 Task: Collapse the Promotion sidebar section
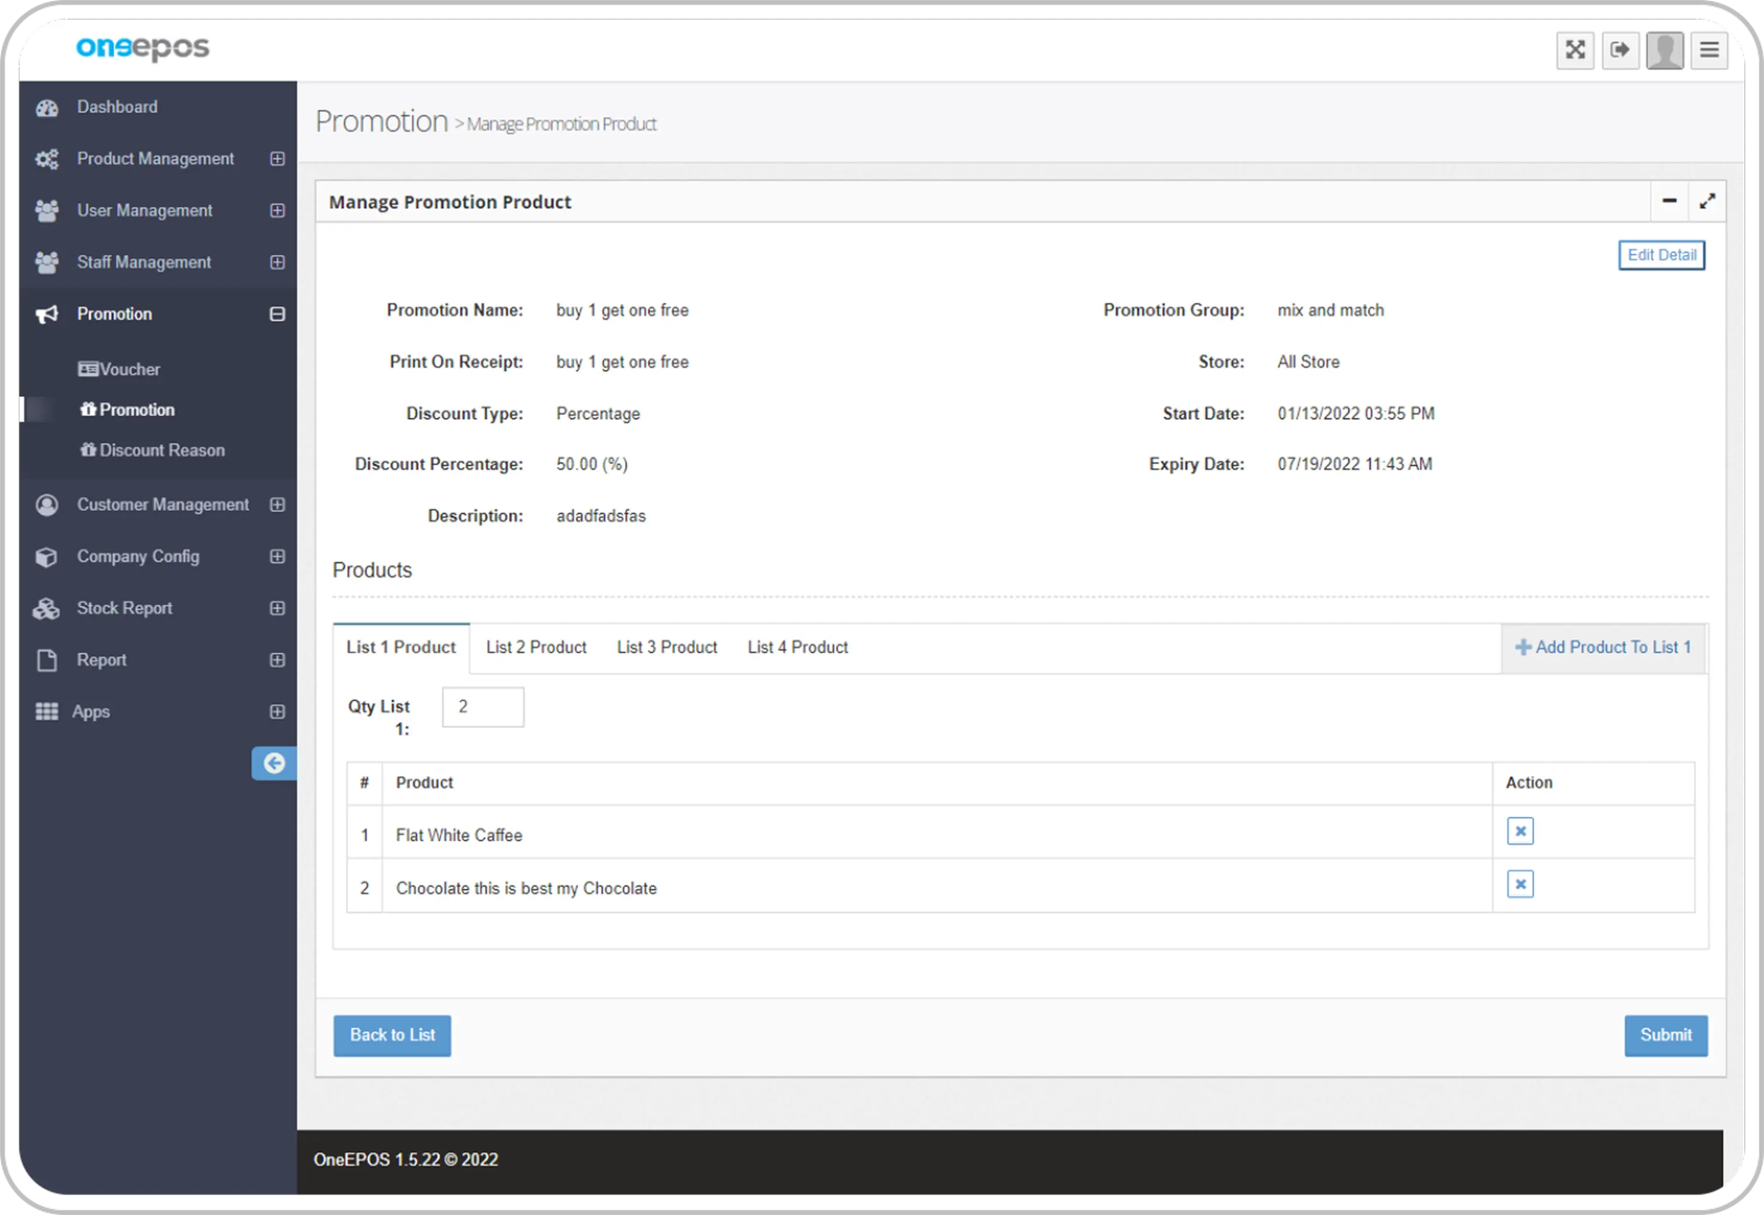[x=277, y=315]
